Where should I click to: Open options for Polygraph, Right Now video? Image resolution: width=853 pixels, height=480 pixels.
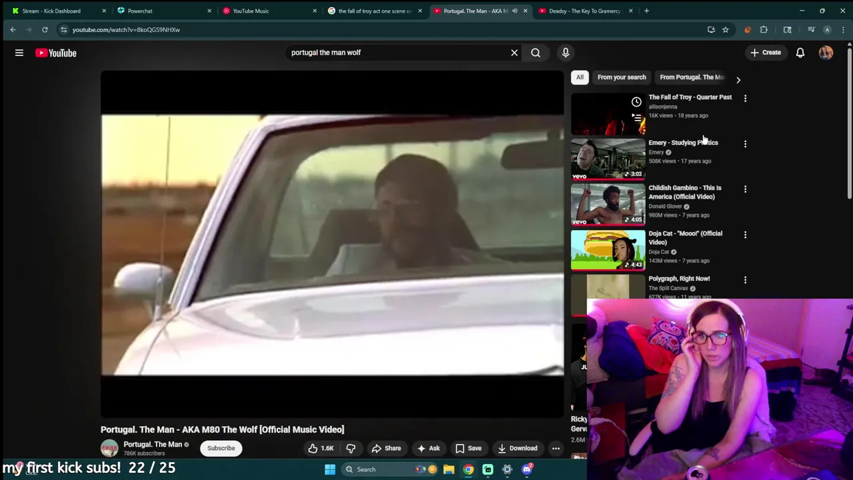745,280
